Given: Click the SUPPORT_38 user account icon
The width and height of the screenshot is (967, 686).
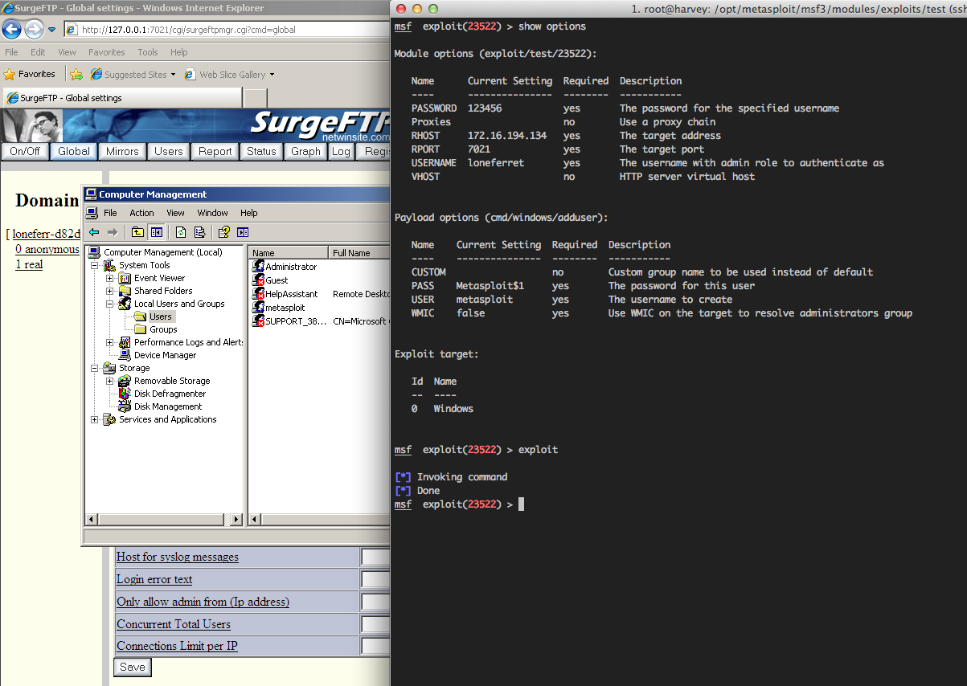Looking at the screenshot, I should point(259,321).
